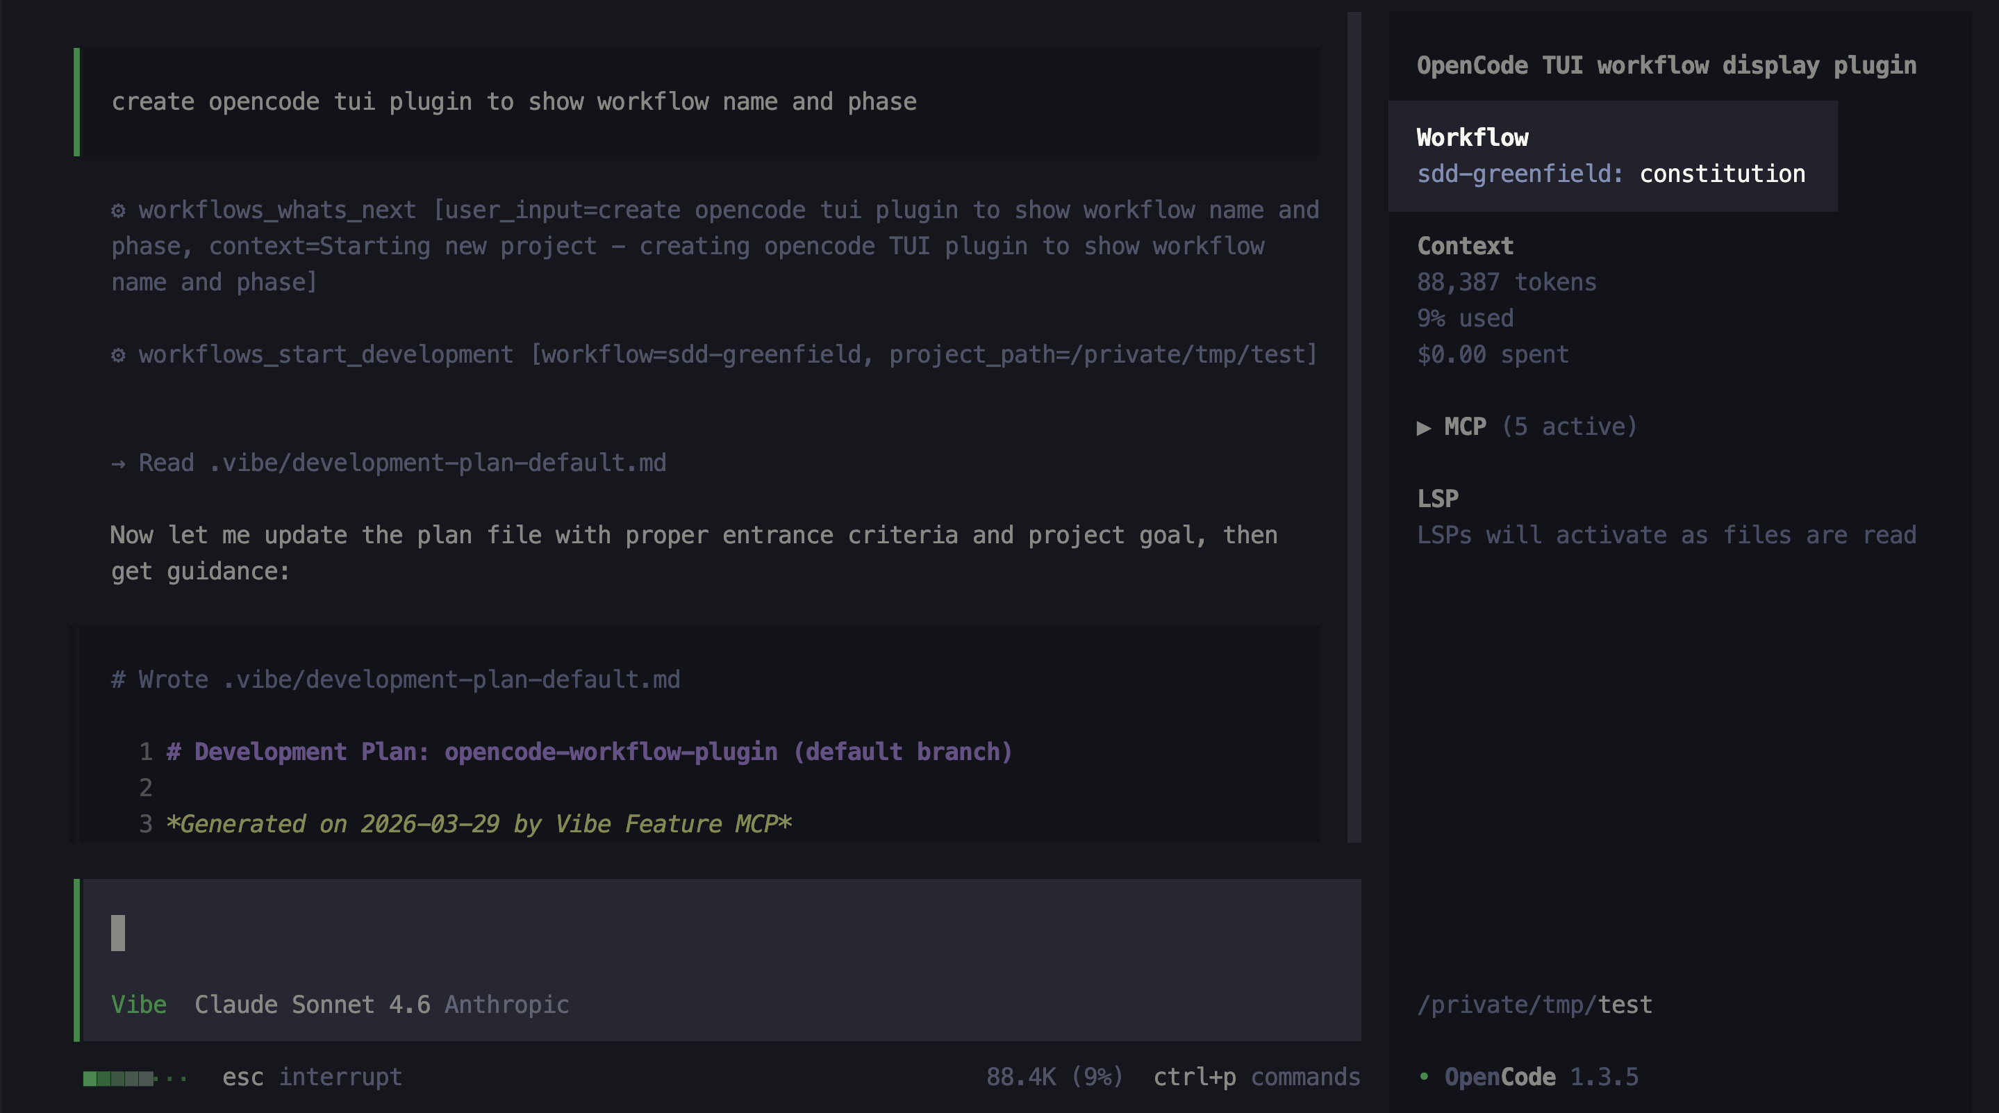
Task: Click the busy spinner progress indicator
Action: coord(135,1078)
